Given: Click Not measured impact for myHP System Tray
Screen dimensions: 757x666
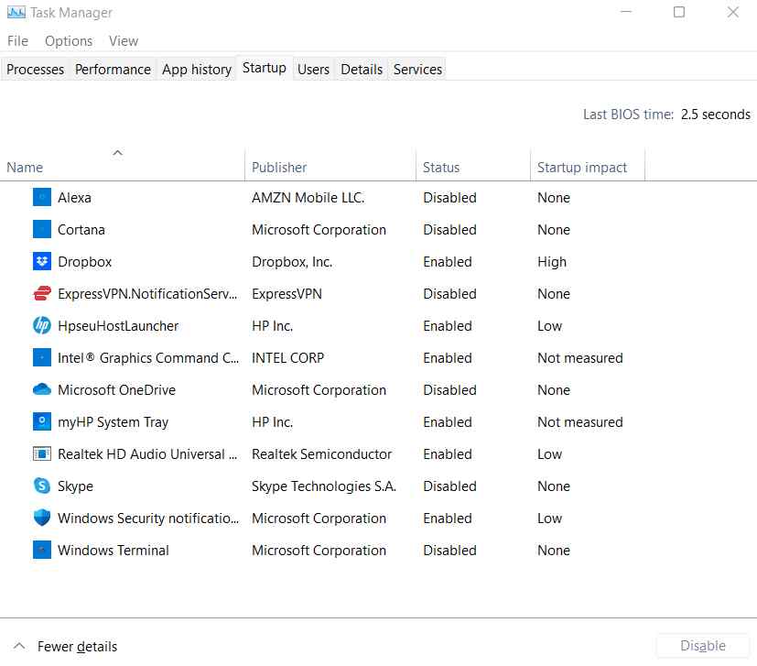Looking at the screenshot, I should click(x=579, y=422).
